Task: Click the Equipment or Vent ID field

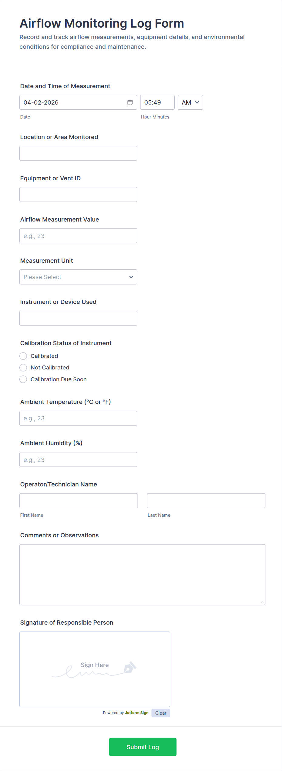Action: pos(78,195)
